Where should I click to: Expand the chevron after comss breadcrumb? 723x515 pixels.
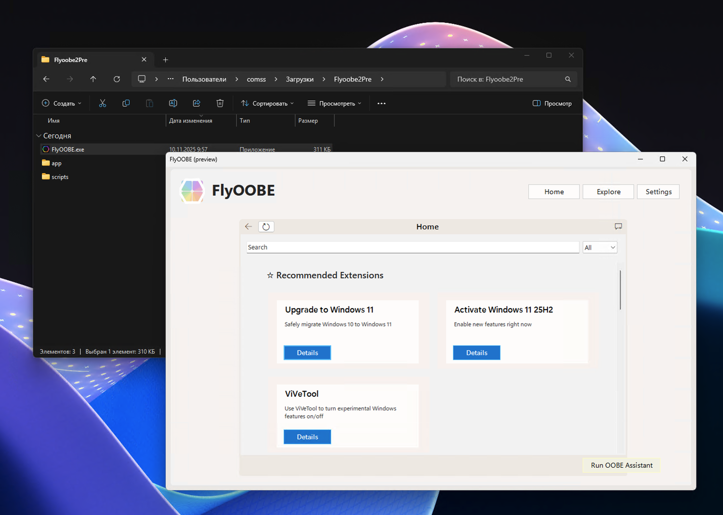point(276,79)
